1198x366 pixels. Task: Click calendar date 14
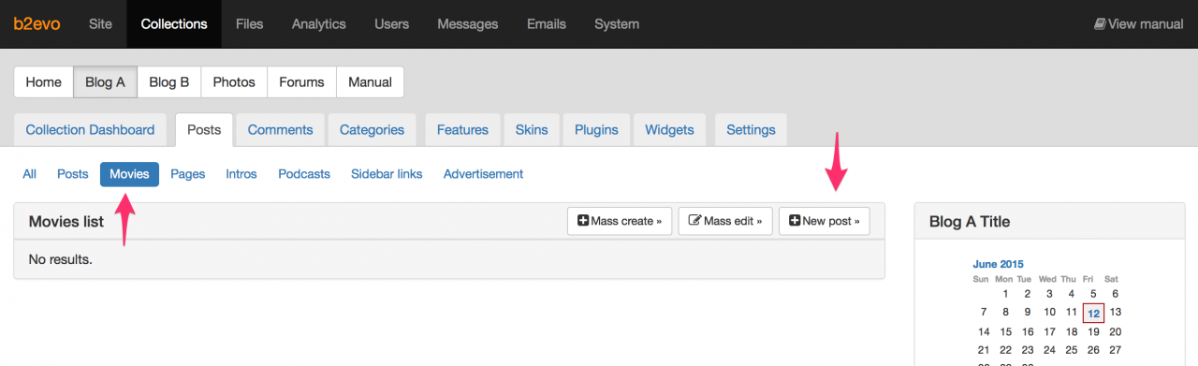[984, 331]
